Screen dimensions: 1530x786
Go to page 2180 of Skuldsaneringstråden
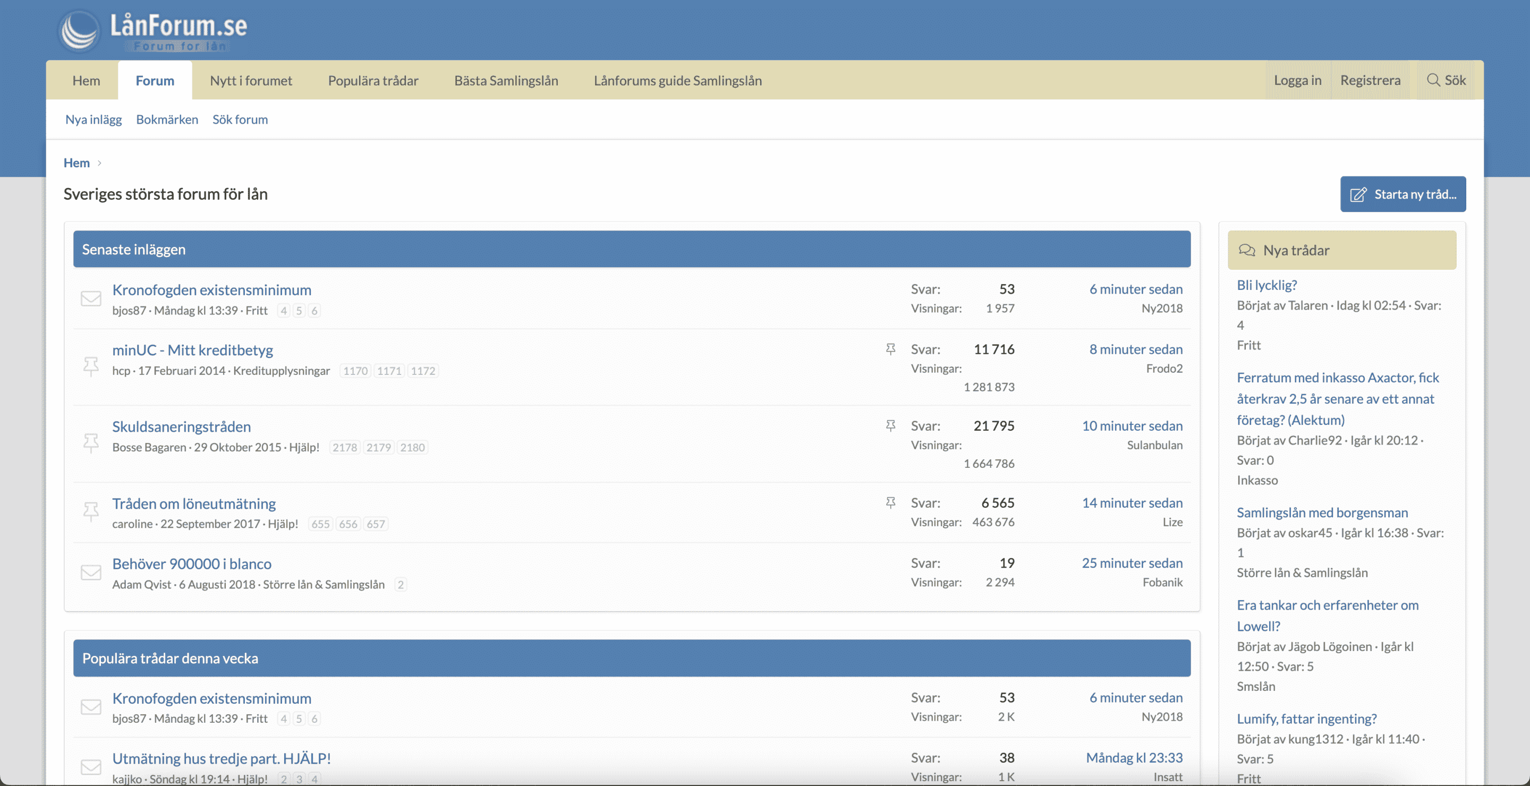pyautogui.click(x=412, y=448)
